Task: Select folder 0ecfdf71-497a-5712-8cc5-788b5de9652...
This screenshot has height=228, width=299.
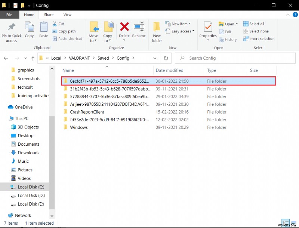Action: (x=169, y=81)
